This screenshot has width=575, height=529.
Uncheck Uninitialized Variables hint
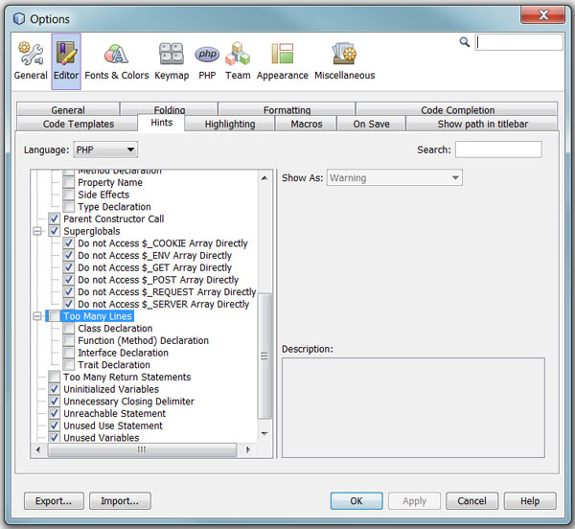click(55, 389)
